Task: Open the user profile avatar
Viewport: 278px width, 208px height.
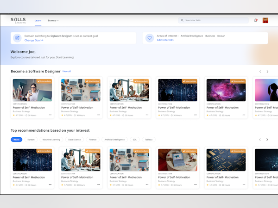Action: 265,20
